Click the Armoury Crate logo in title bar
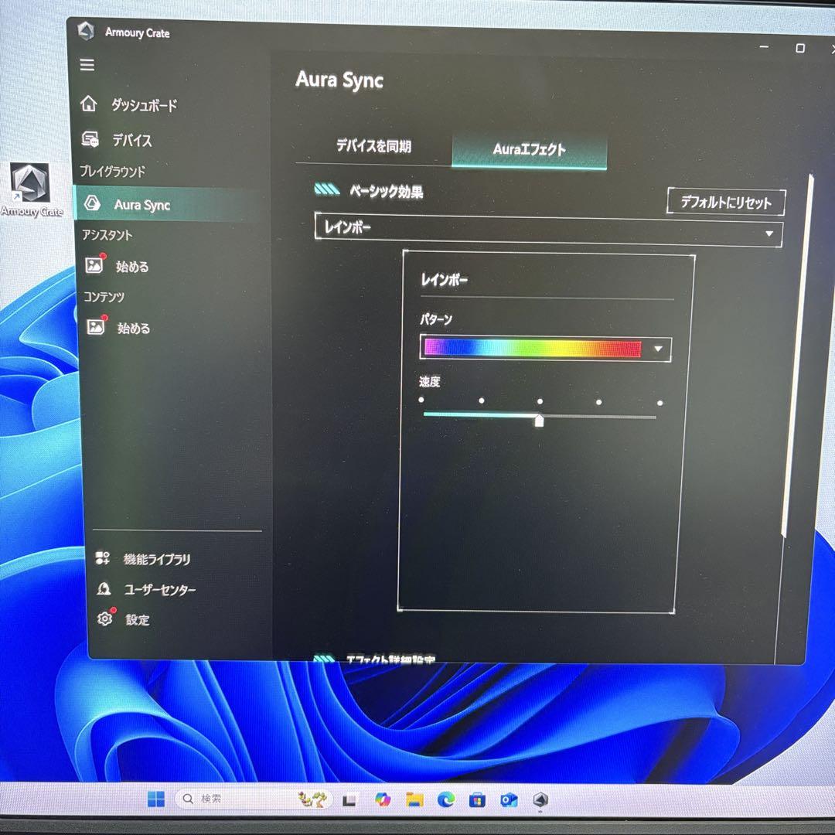Image resolution: width=835 pixels, height=835 pixels. 87,31
